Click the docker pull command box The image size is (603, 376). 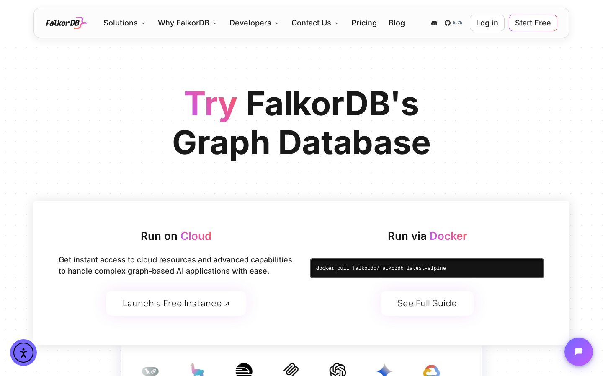[x=427, y=268]
